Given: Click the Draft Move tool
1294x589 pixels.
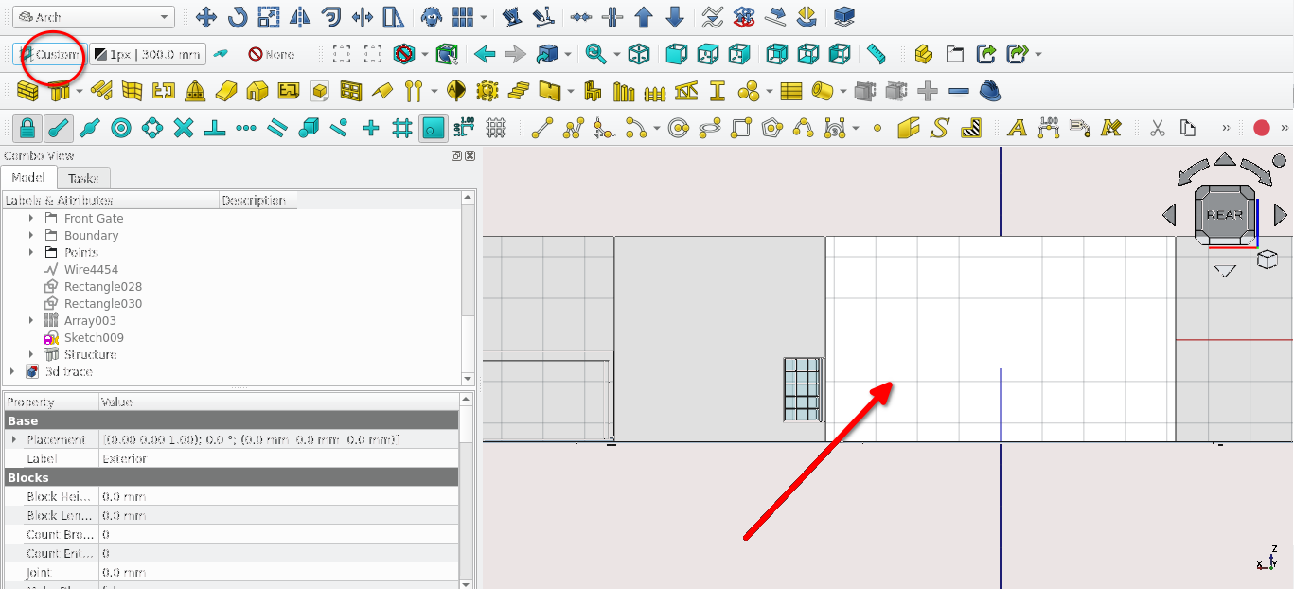Looking at the screenshot, I should [205, 17].
